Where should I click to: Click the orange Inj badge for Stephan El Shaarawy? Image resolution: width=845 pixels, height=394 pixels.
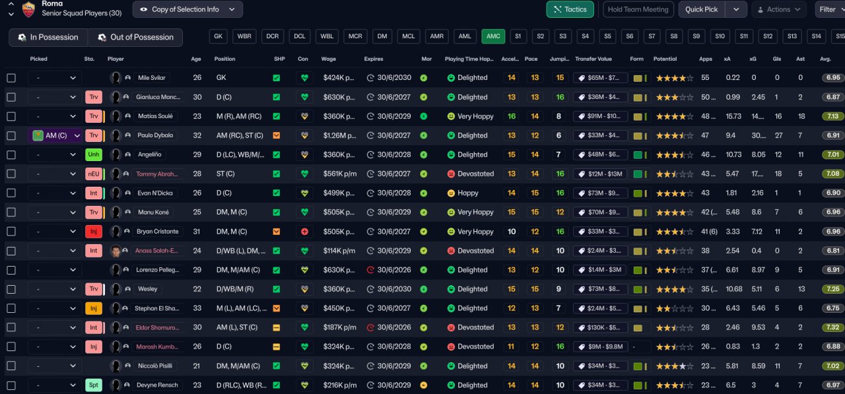[x=94, y=308]
